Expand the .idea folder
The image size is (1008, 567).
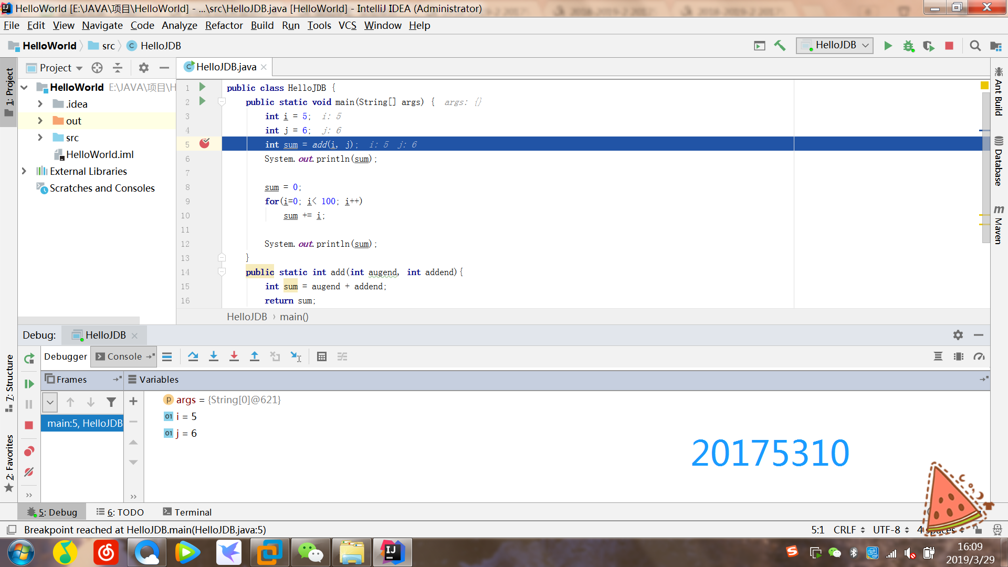coord(40,104)
